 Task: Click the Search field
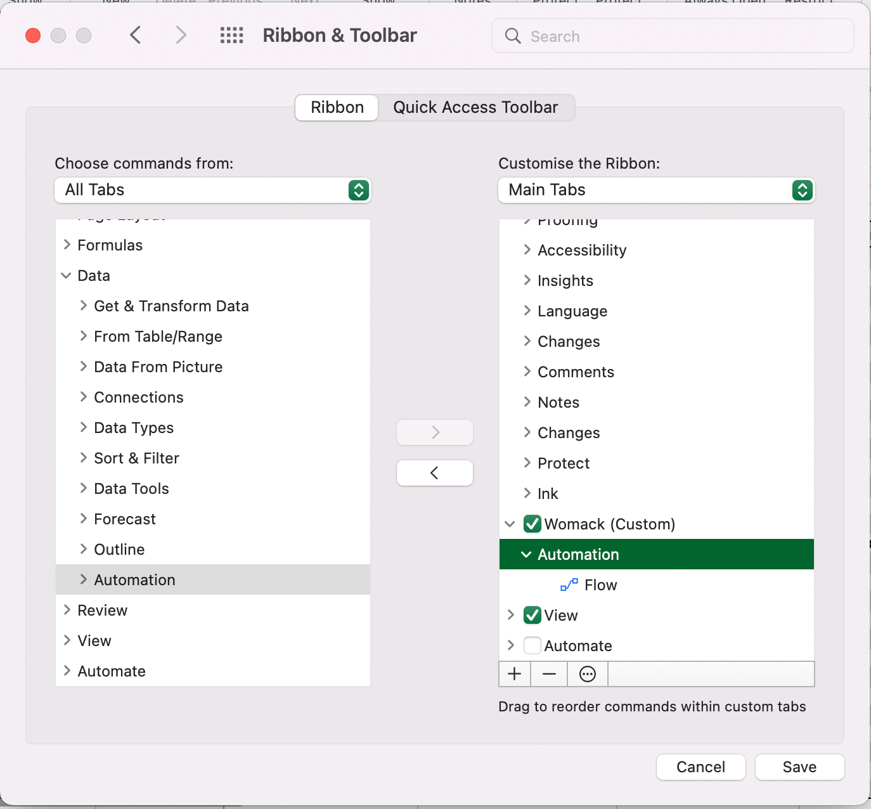(x=673, y=36)
